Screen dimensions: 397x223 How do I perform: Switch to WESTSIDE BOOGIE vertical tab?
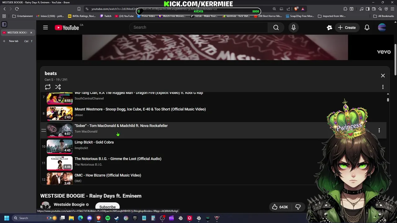point(16,33)
